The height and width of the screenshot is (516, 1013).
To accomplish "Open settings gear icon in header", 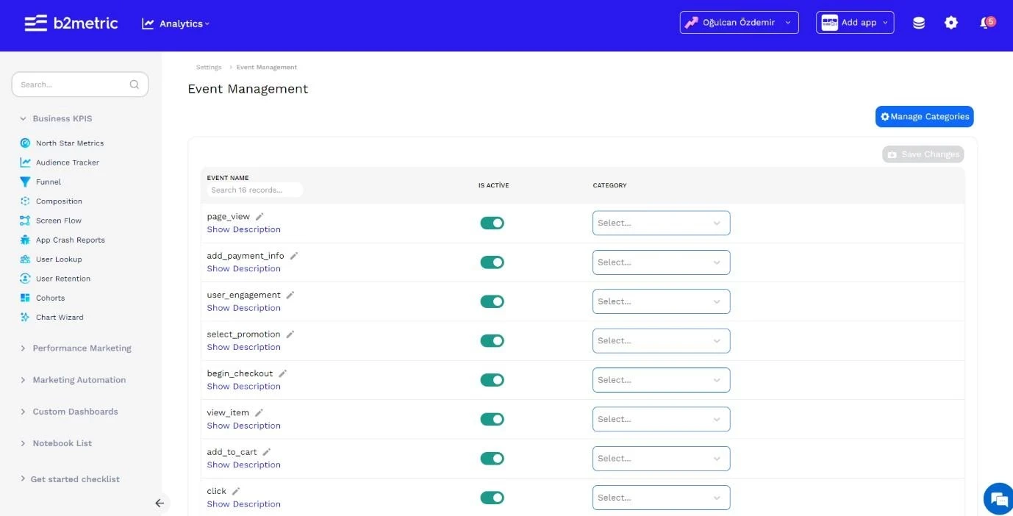I will click(x=951, y=23).
